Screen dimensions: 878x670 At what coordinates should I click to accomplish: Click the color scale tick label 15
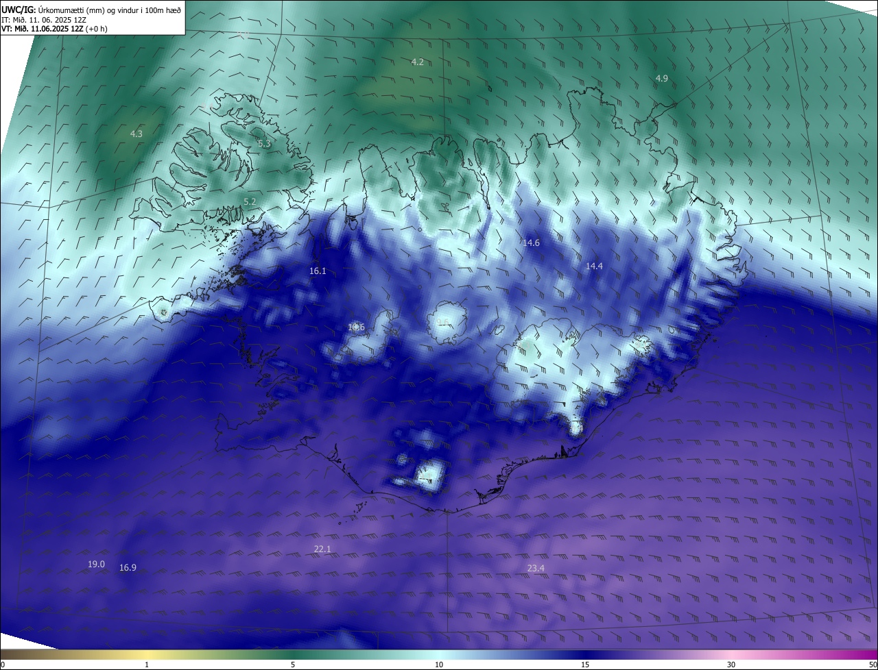click(x=585, y=665)
